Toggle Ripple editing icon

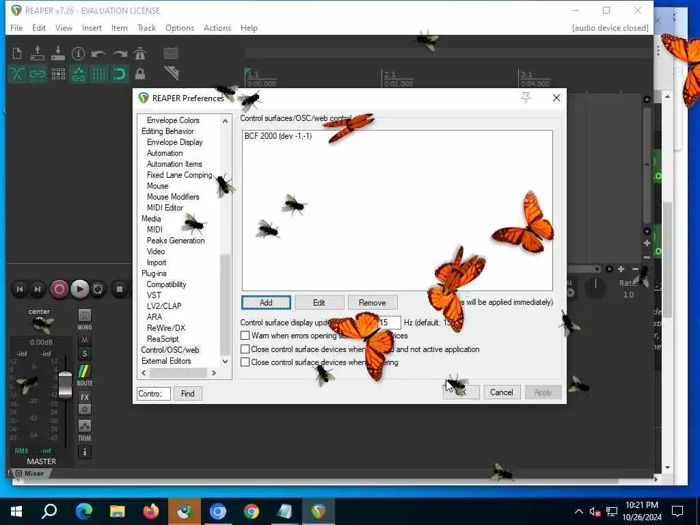tap(58, 74)
